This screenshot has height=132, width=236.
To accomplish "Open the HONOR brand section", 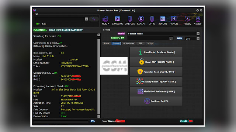I will [x=174, y=21].
